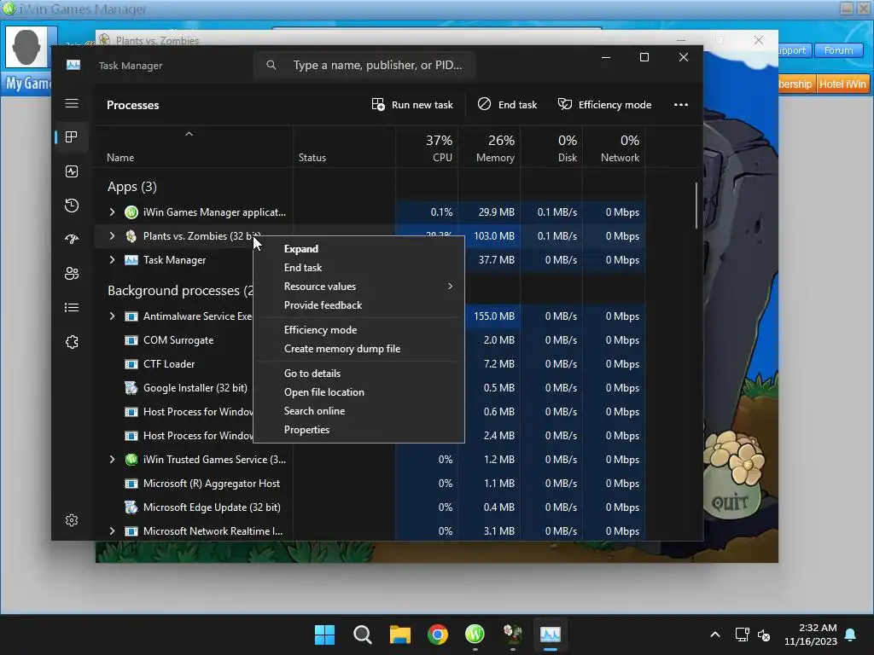
Task: Click the search magnifier icon in Task Manager
Action: click(271, 65)
